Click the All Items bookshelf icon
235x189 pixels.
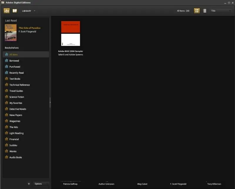(x=6, y=55)
